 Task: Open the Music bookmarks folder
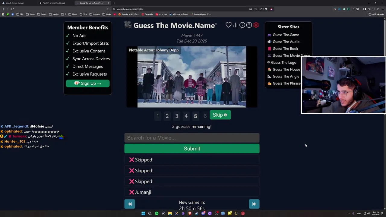[x=73, y=14]
